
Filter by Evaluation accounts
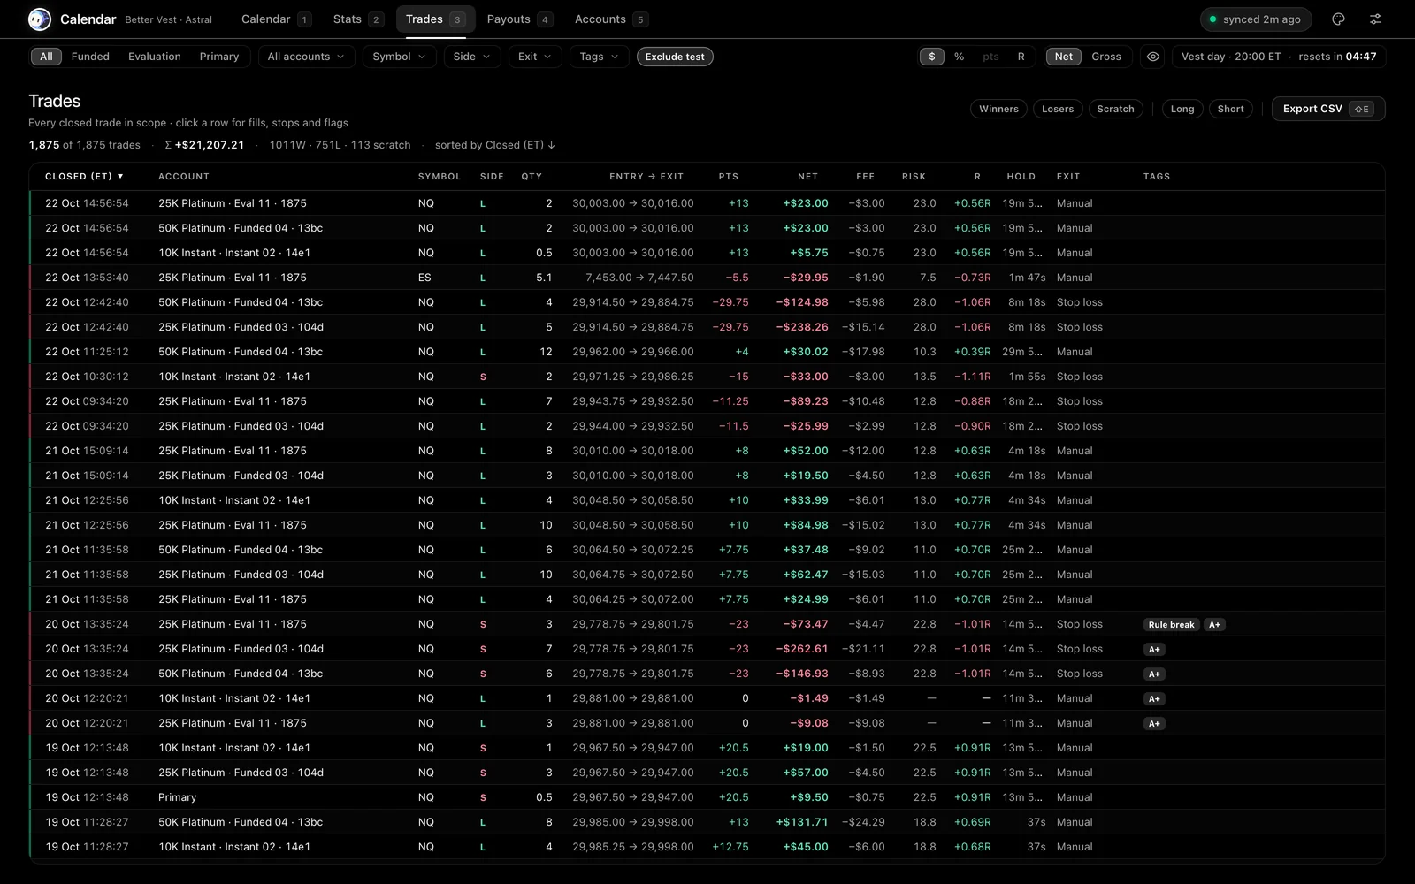[x=155, y=57]
